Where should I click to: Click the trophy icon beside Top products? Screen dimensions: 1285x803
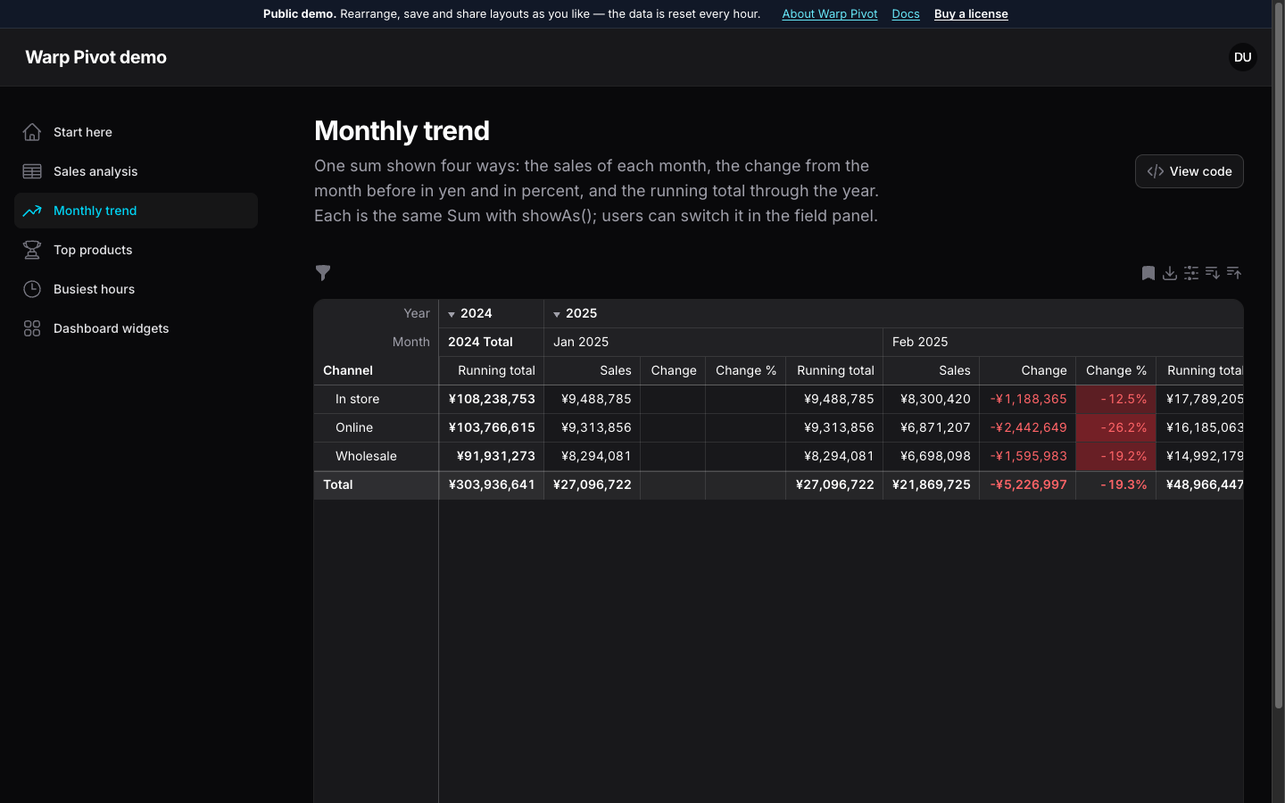[32, 250]
